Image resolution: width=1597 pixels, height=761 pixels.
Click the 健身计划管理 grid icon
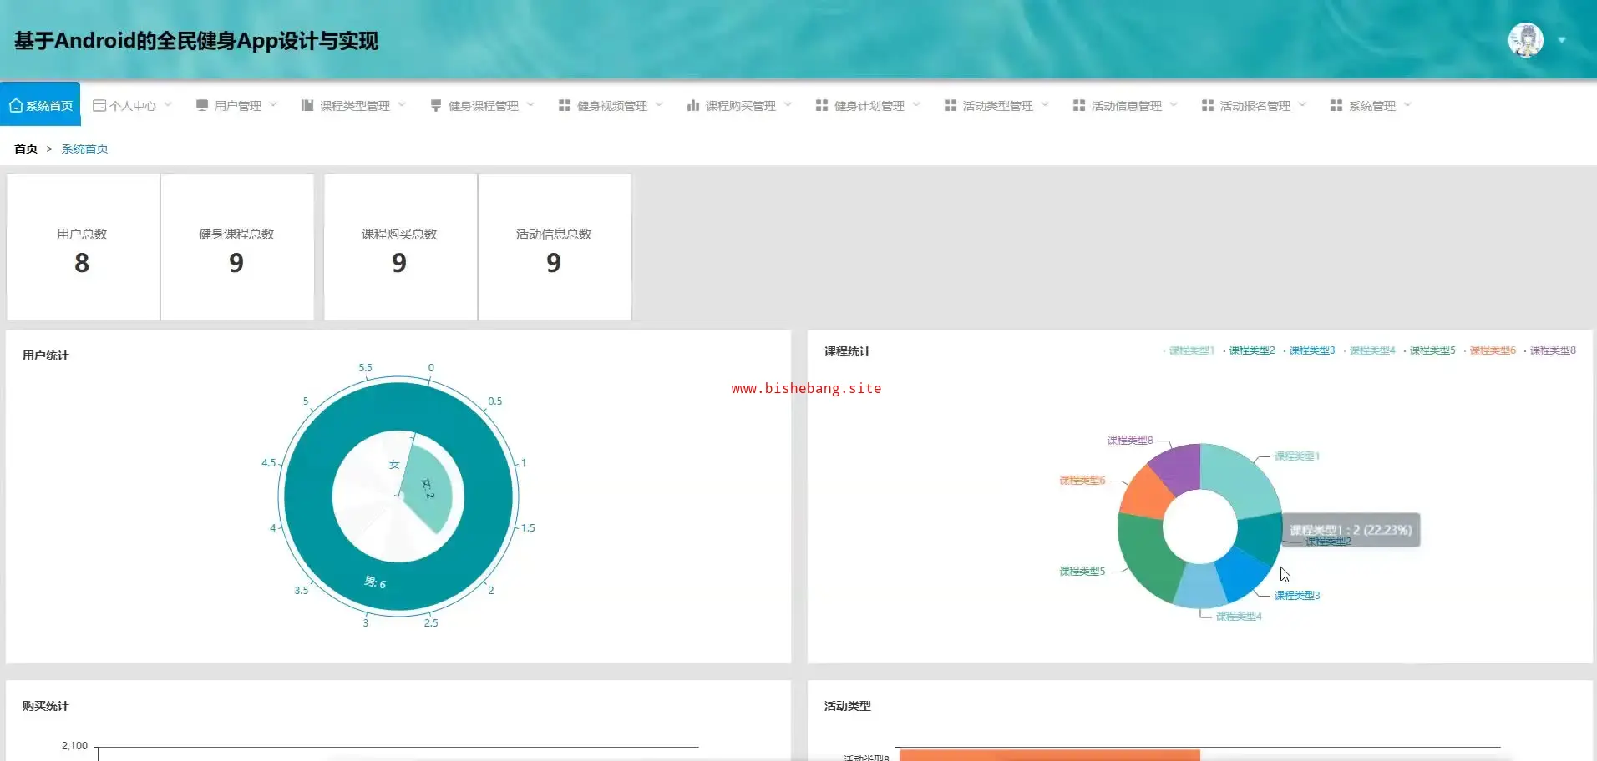[x=822, y=106]
